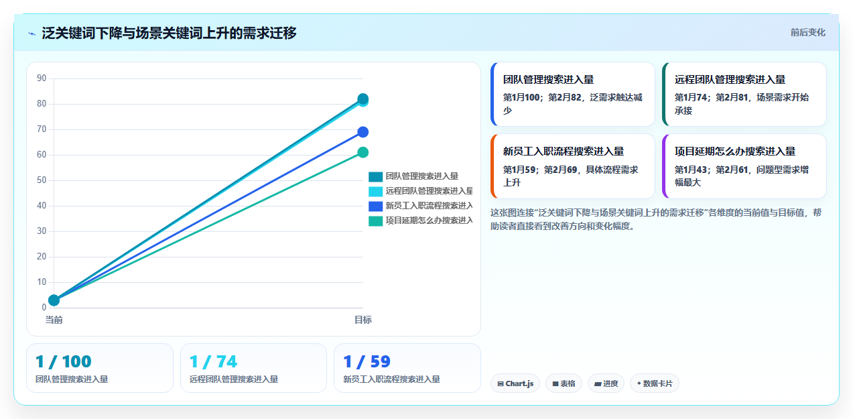Click legend label 项目延期怎么办搜索进入量
853x419 pixels.
pyautogui.click(x=429, y=221)
